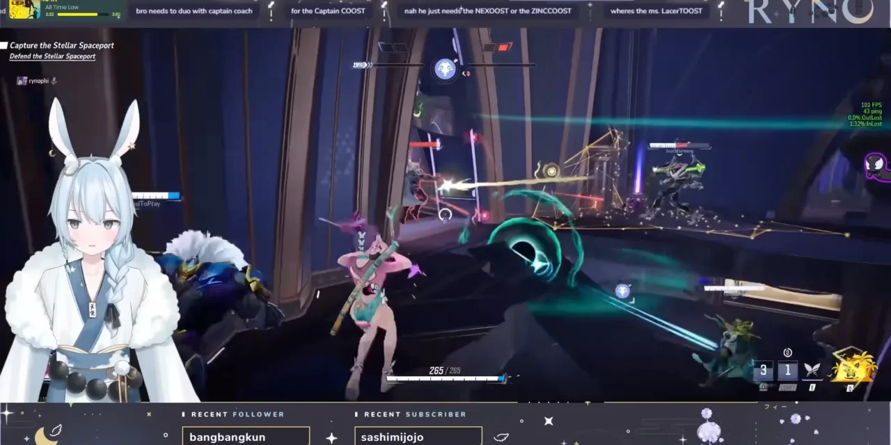Click the 19% capture progress indicator
Viewport: 891px width, 445px height.
(x=362, y=65)
